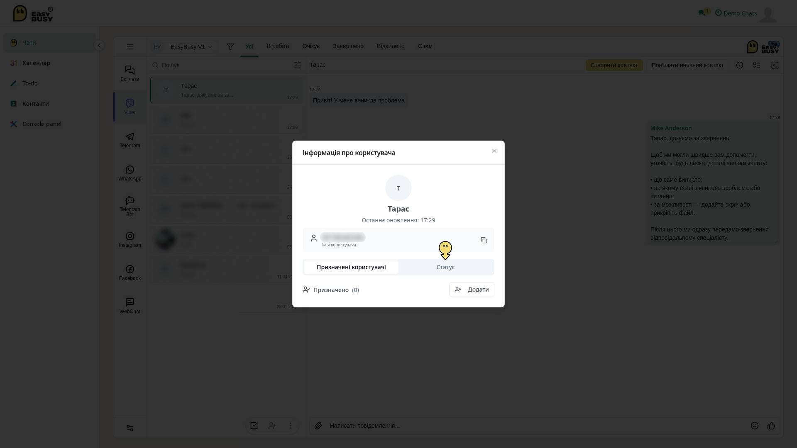The image size is (797, 448).
Task: Switch to Завершено tab
Action: tap(348, 46)
